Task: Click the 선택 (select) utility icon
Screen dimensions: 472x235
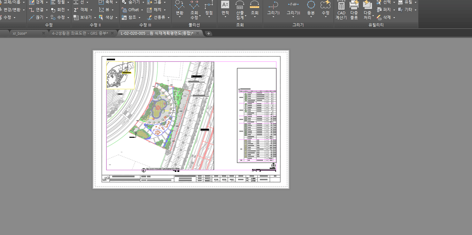Action: click(x=379, y=2)
